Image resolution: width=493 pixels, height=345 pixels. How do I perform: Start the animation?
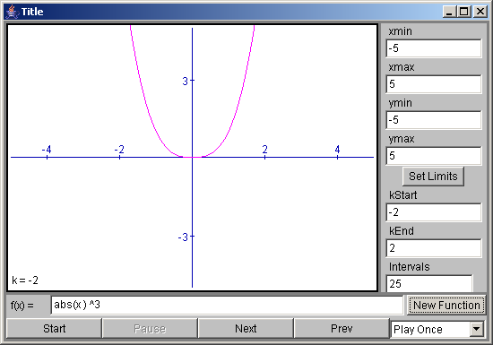[x=54, y=329]
